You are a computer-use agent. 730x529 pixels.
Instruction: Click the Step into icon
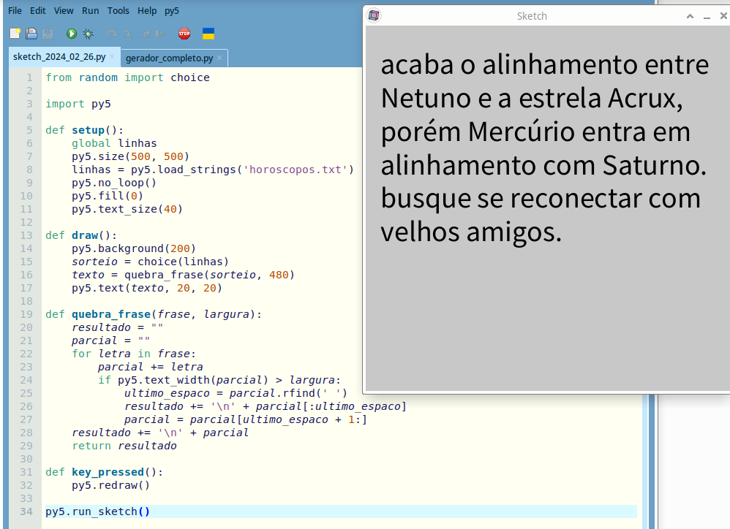(x=128, y=34)
